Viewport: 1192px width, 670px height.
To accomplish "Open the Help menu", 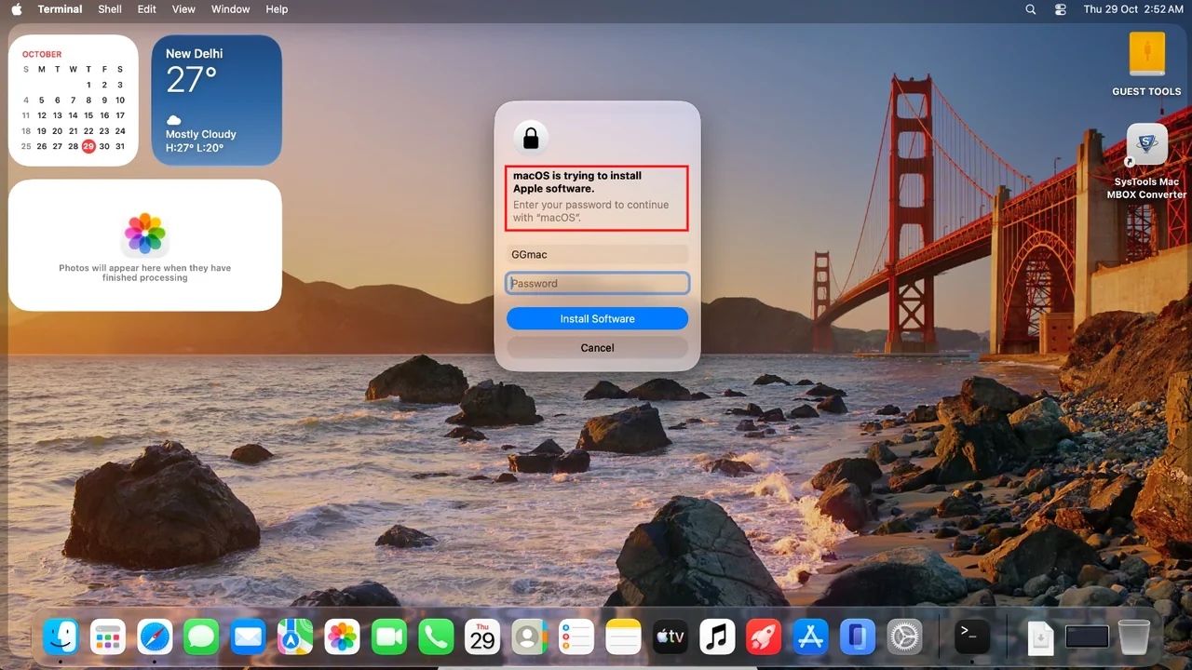I will (x=277, y=9).
